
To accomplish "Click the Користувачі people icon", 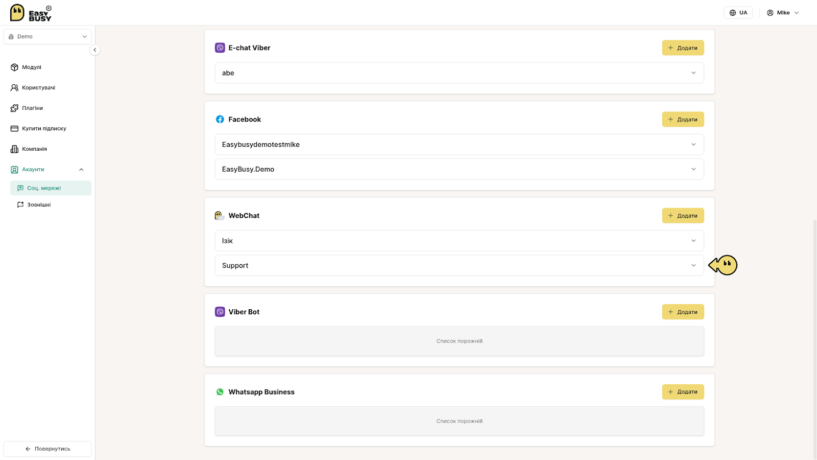I will pos(14,88).
